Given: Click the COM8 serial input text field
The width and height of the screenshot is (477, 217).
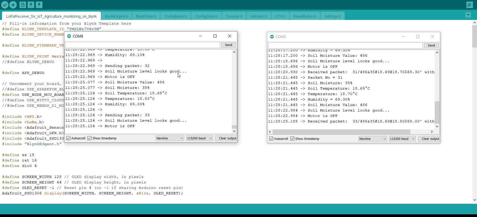Looking at the screenshot, I should (143, 45).
